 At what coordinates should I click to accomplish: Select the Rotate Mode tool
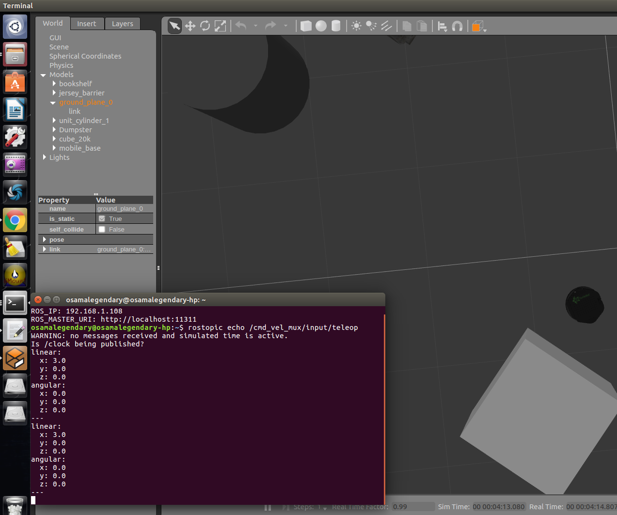pos(205,26)
